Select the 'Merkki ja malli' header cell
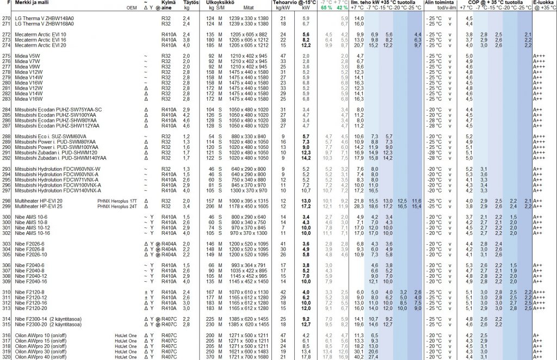Image resolution: width=557 pixels, height=360 pixels. 32,3
